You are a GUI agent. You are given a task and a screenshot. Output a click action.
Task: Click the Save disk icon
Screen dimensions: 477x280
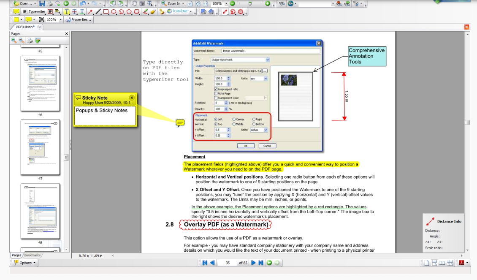(42, 3)
